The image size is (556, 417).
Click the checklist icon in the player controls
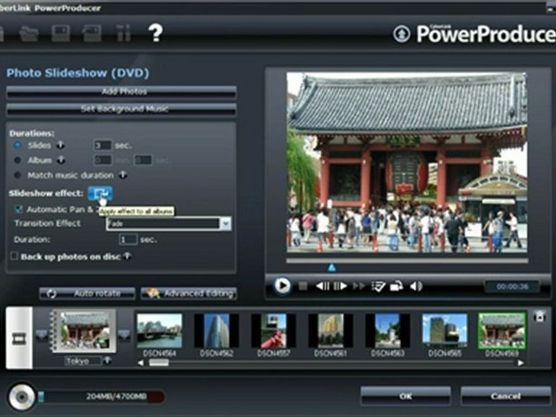(x=378, y=286)
